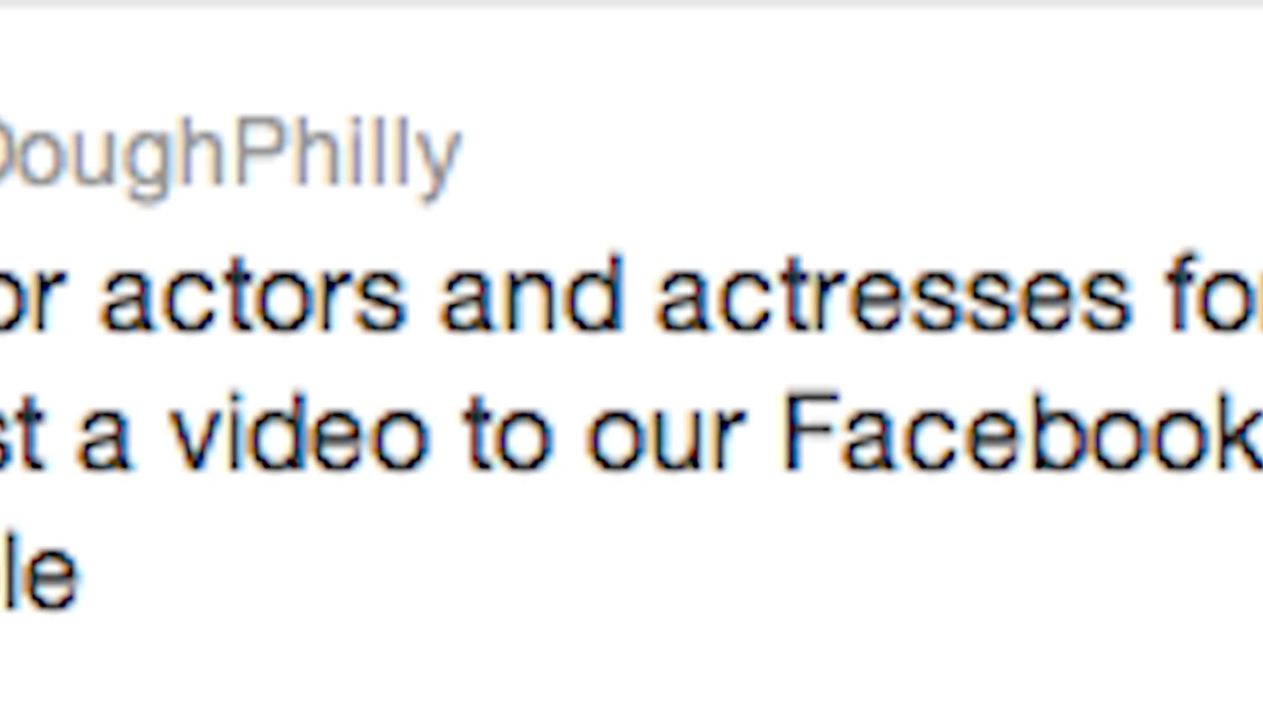Click the letter "v" in video

coord(196,440)
